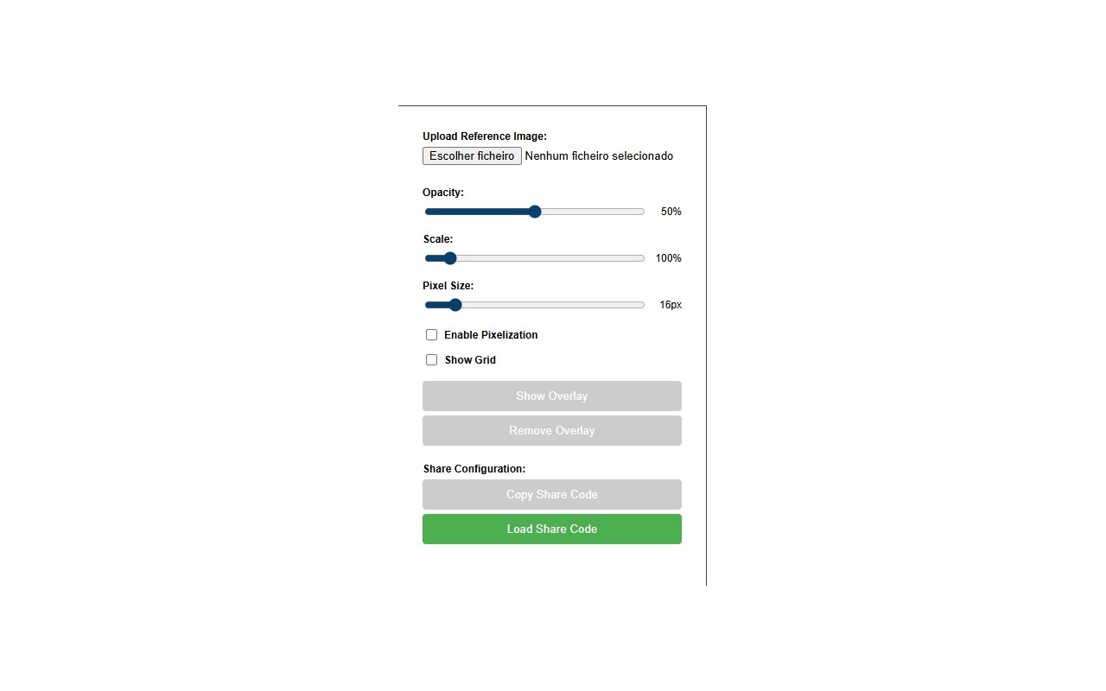Screen dimensions: 1106x691
Task: Tick the Show Grid checkbox
Action: click(x=432, y=360)
